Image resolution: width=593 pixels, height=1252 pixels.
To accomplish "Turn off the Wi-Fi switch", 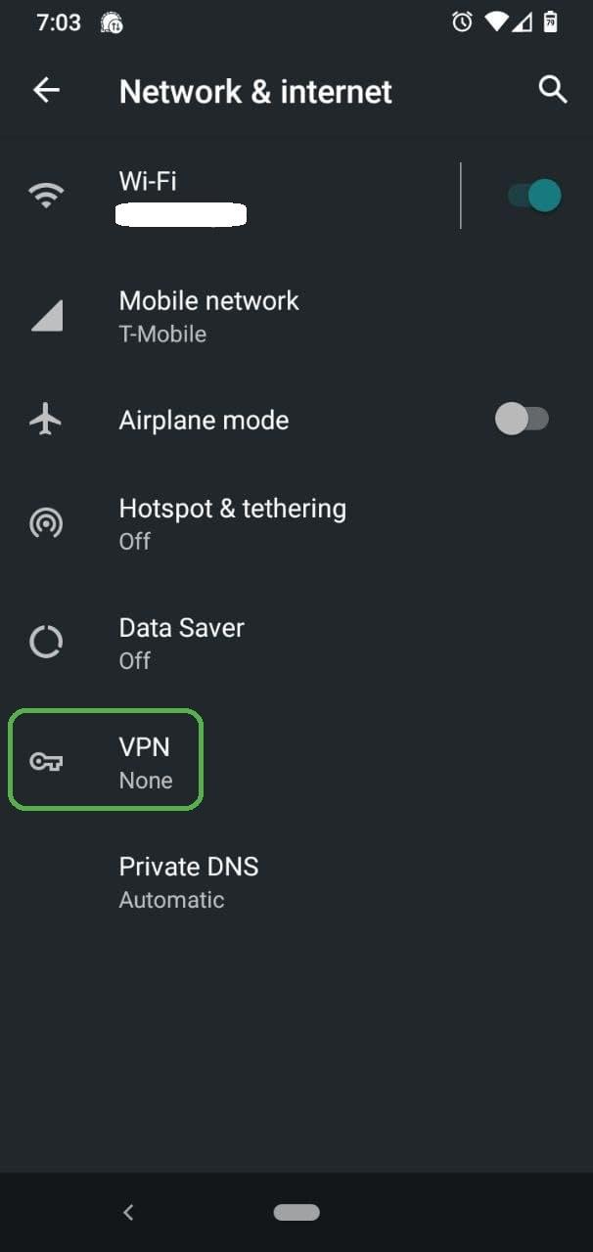I will point(534,196).
